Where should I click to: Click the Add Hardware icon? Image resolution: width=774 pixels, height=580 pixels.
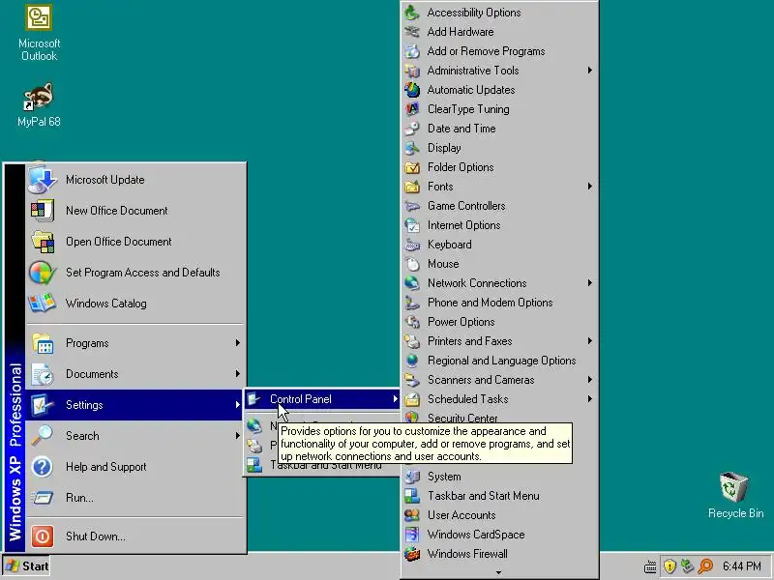pyautogui.click(x=412, y=32)
